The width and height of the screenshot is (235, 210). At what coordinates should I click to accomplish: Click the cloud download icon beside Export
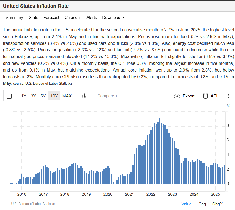coord(177,96)
